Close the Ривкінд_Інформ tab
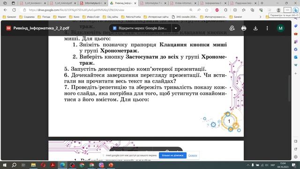Viewport: 300px width, 169px height. click(135, 3)
